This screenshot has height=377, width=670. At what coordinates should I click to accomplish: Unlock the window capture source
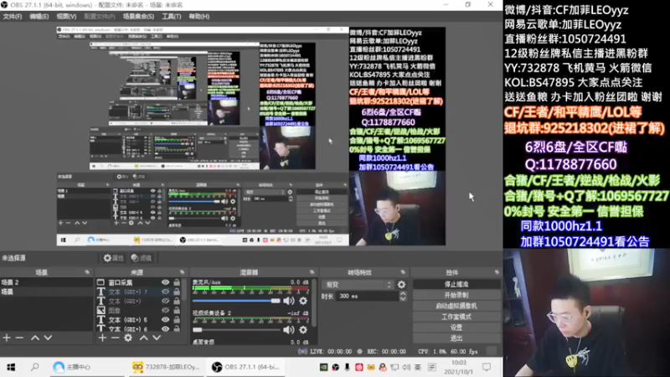(x=177, y=282)
